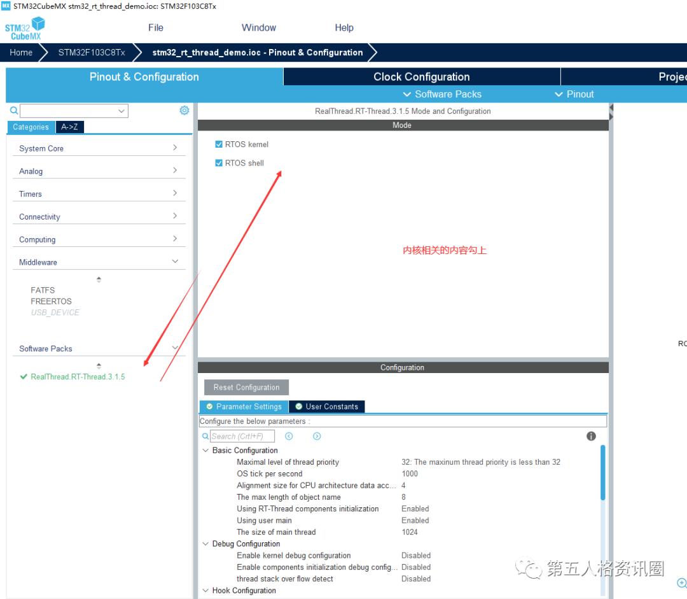687x599 pixels.
Task: Select Using user main parameter
Action: click(x=264, y=521)
